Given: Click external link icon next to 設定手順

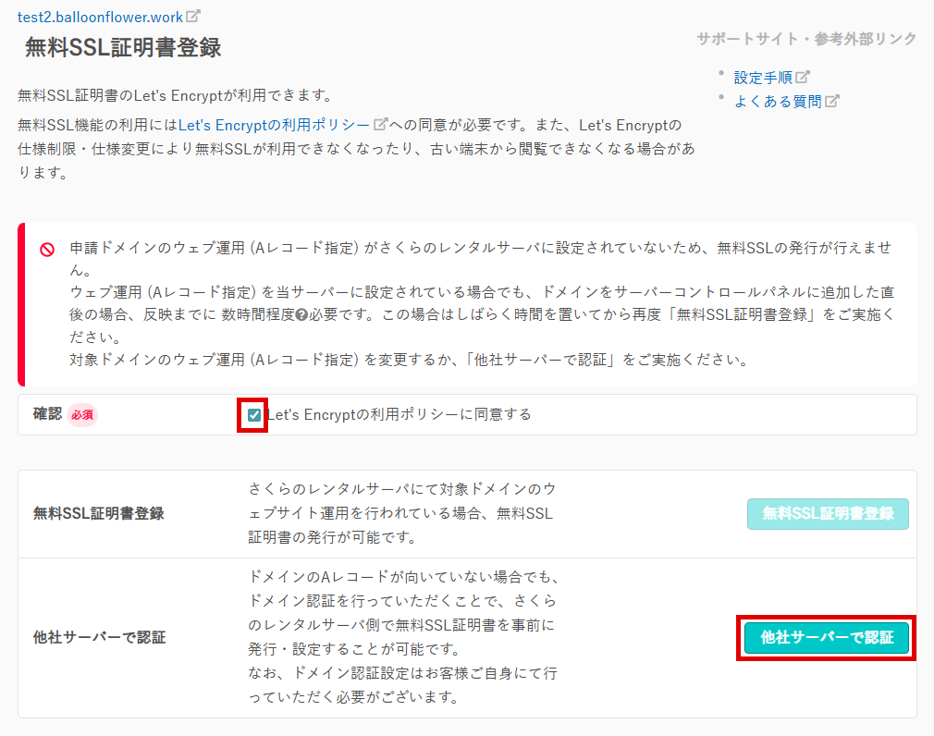Looking at the screenshot, I should [804, 78].
